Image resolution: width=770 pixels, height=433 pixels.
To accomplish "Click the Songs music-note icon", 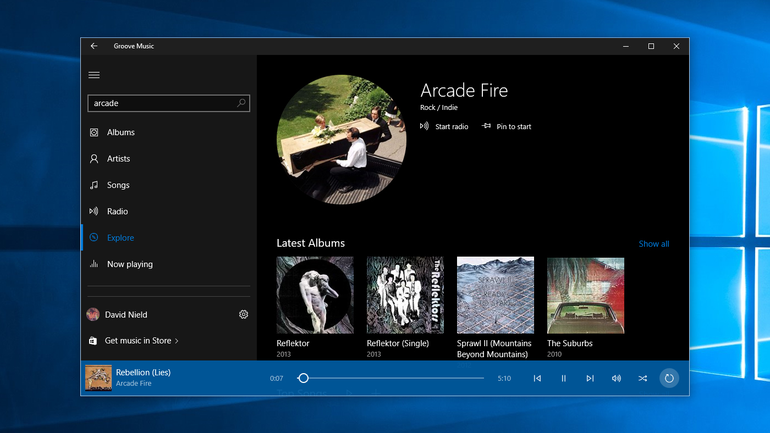I will 94,185.
